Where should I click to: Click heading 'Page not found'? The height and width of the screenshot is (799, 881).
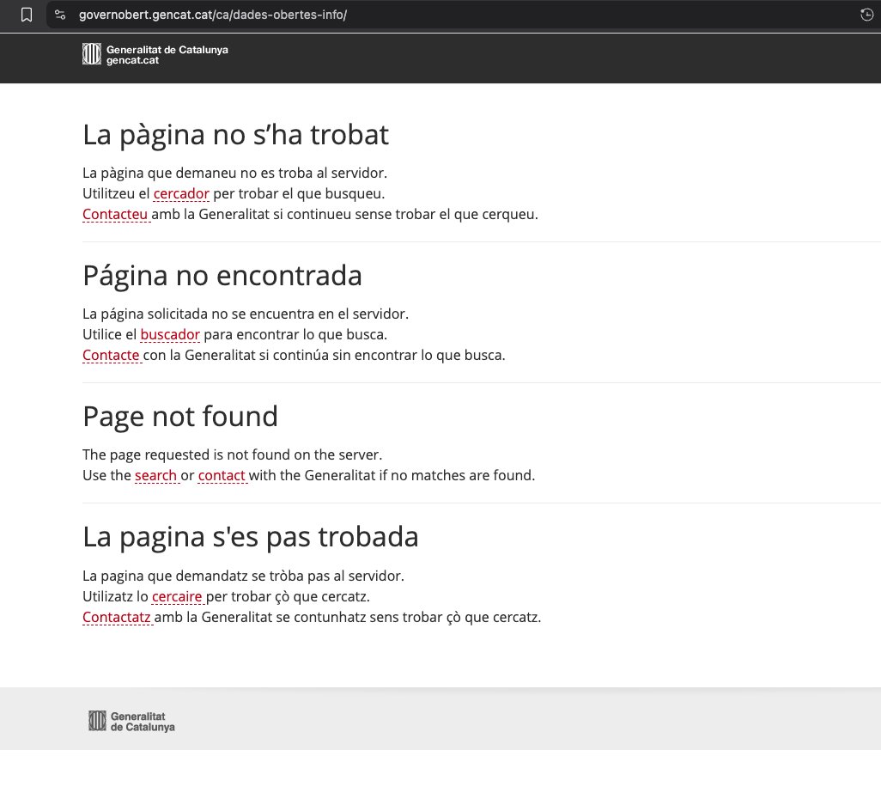[180, 417]
